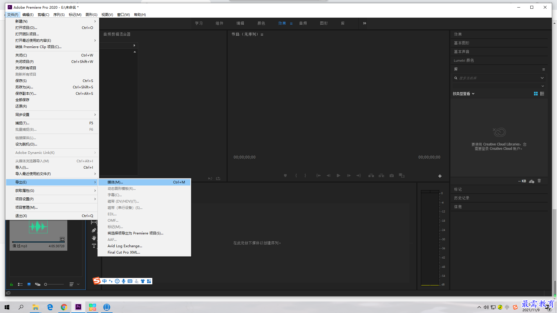Choose Avid Log Exchange... export option
Screen dimensions: 557x313
[144, 246]
